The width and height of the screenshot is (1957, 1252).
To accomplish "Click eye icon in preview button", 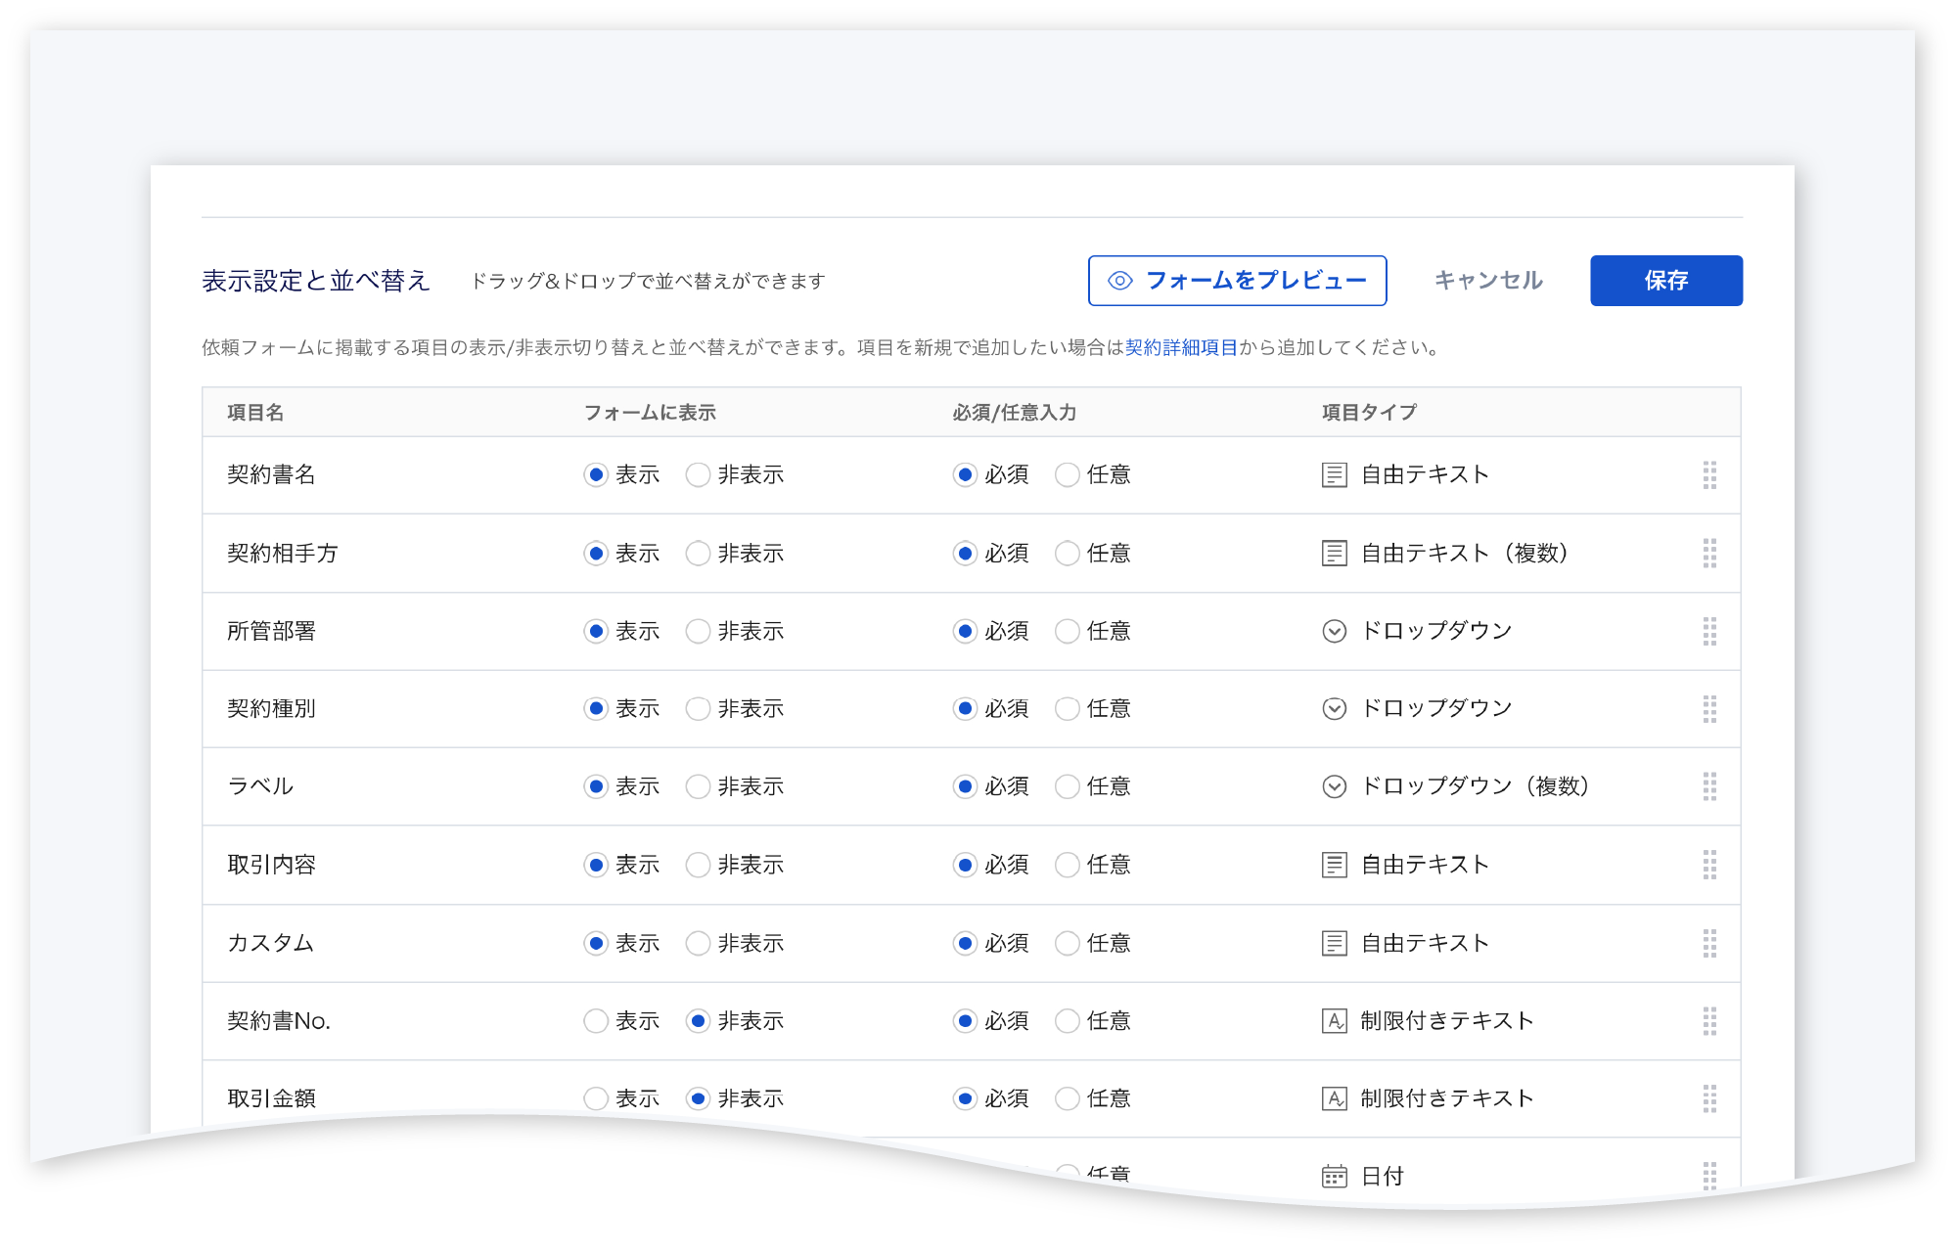I will 1120,281.
